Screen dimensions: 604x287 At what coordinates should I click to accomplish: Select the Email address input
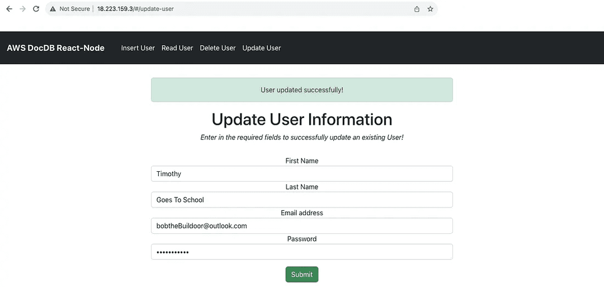click(302, 226)
